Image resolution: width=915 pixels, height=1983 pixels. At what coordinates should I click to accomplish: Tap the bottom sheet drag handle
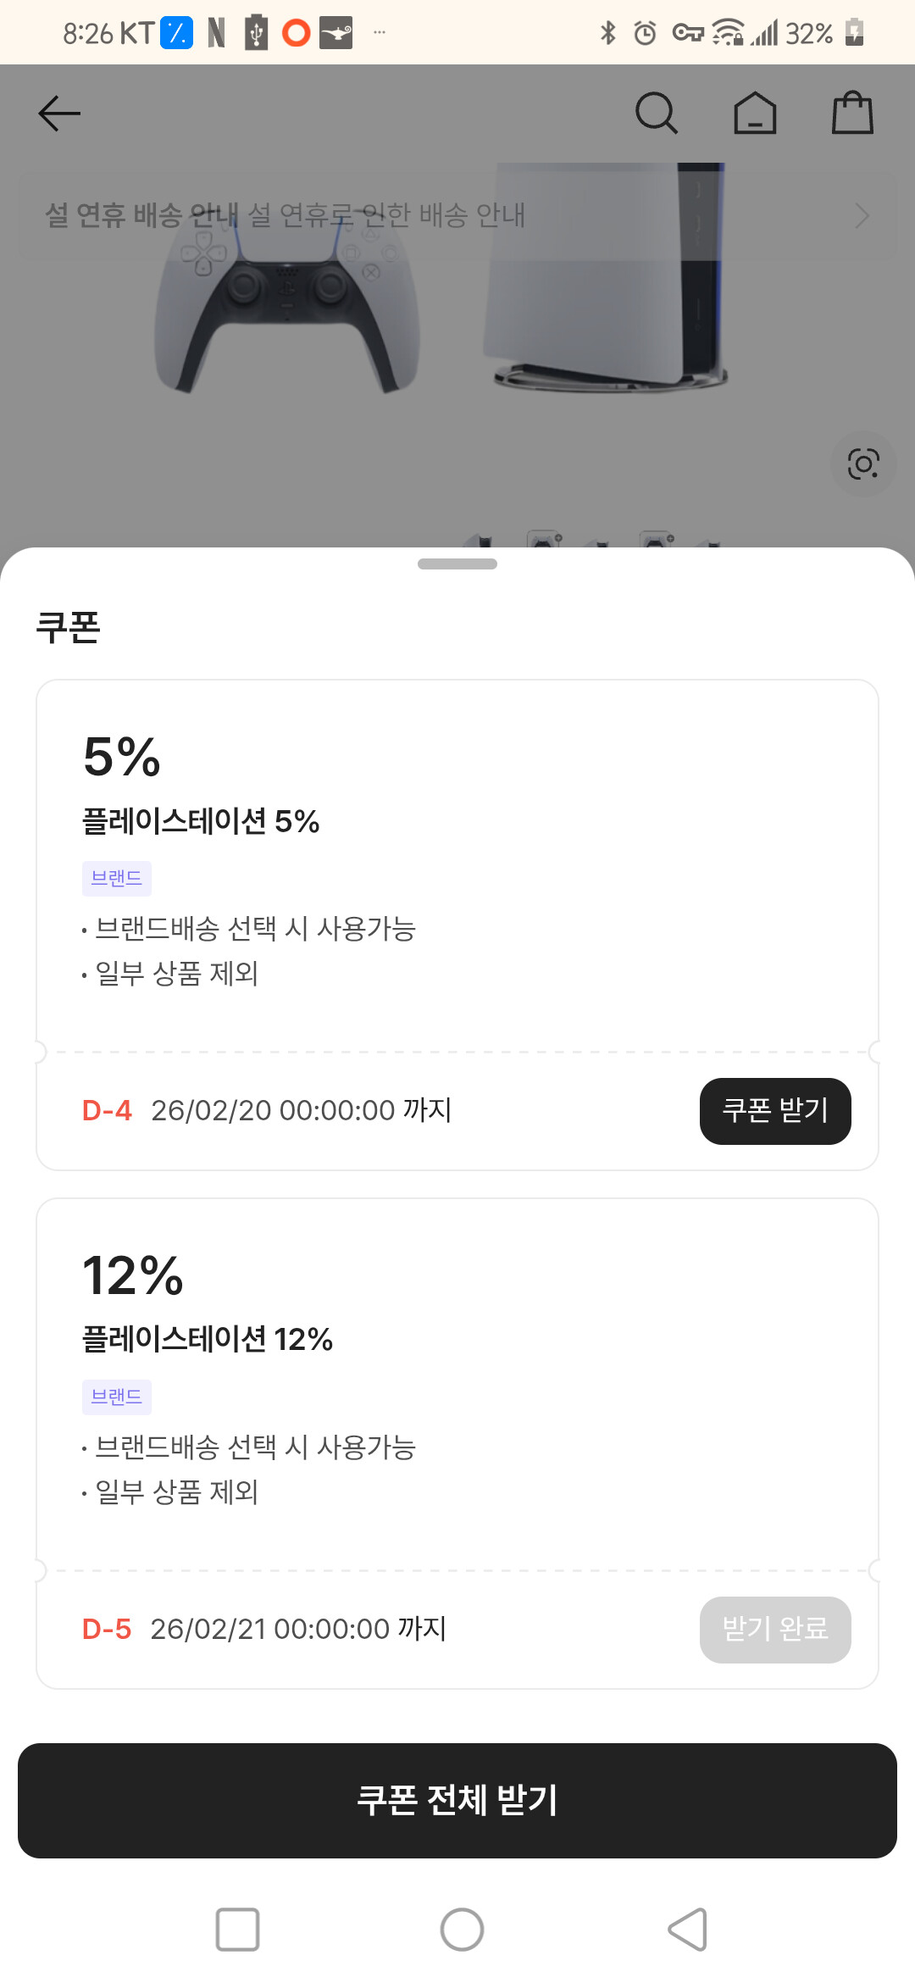(457, 564)
